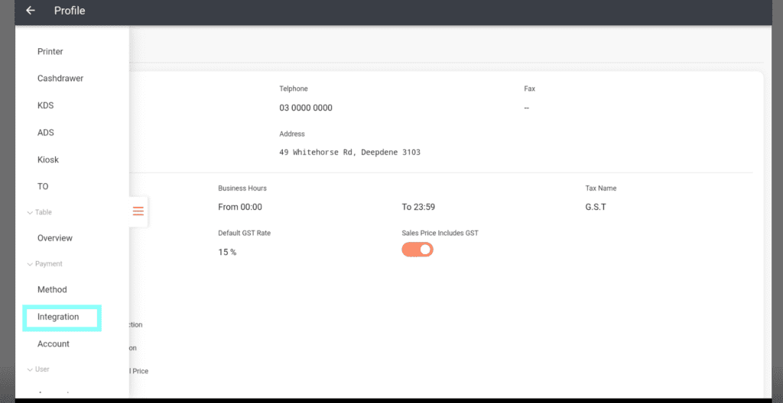783x403 pixels.
Task: Open Table Overview menu item
Action: tap(55, 238)
